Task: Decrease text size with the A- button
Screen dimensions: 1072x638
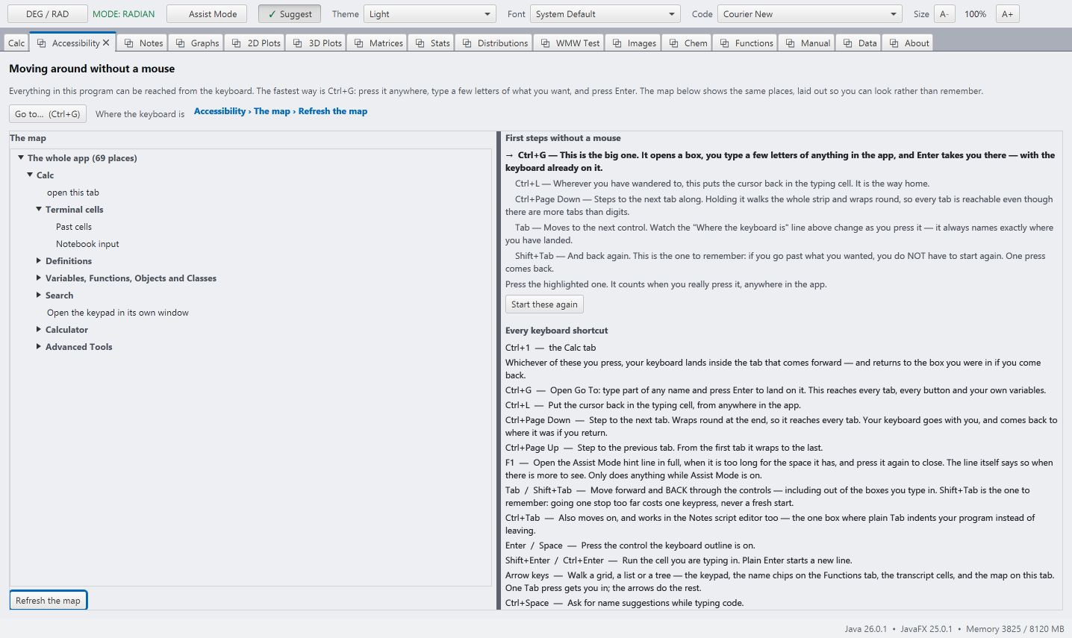Action: (944, 14)
